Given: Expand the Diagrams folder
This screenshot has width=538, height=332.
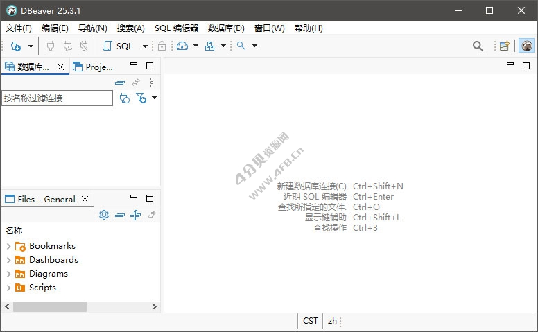Looking at the screenshot, I should click(8, 274).
